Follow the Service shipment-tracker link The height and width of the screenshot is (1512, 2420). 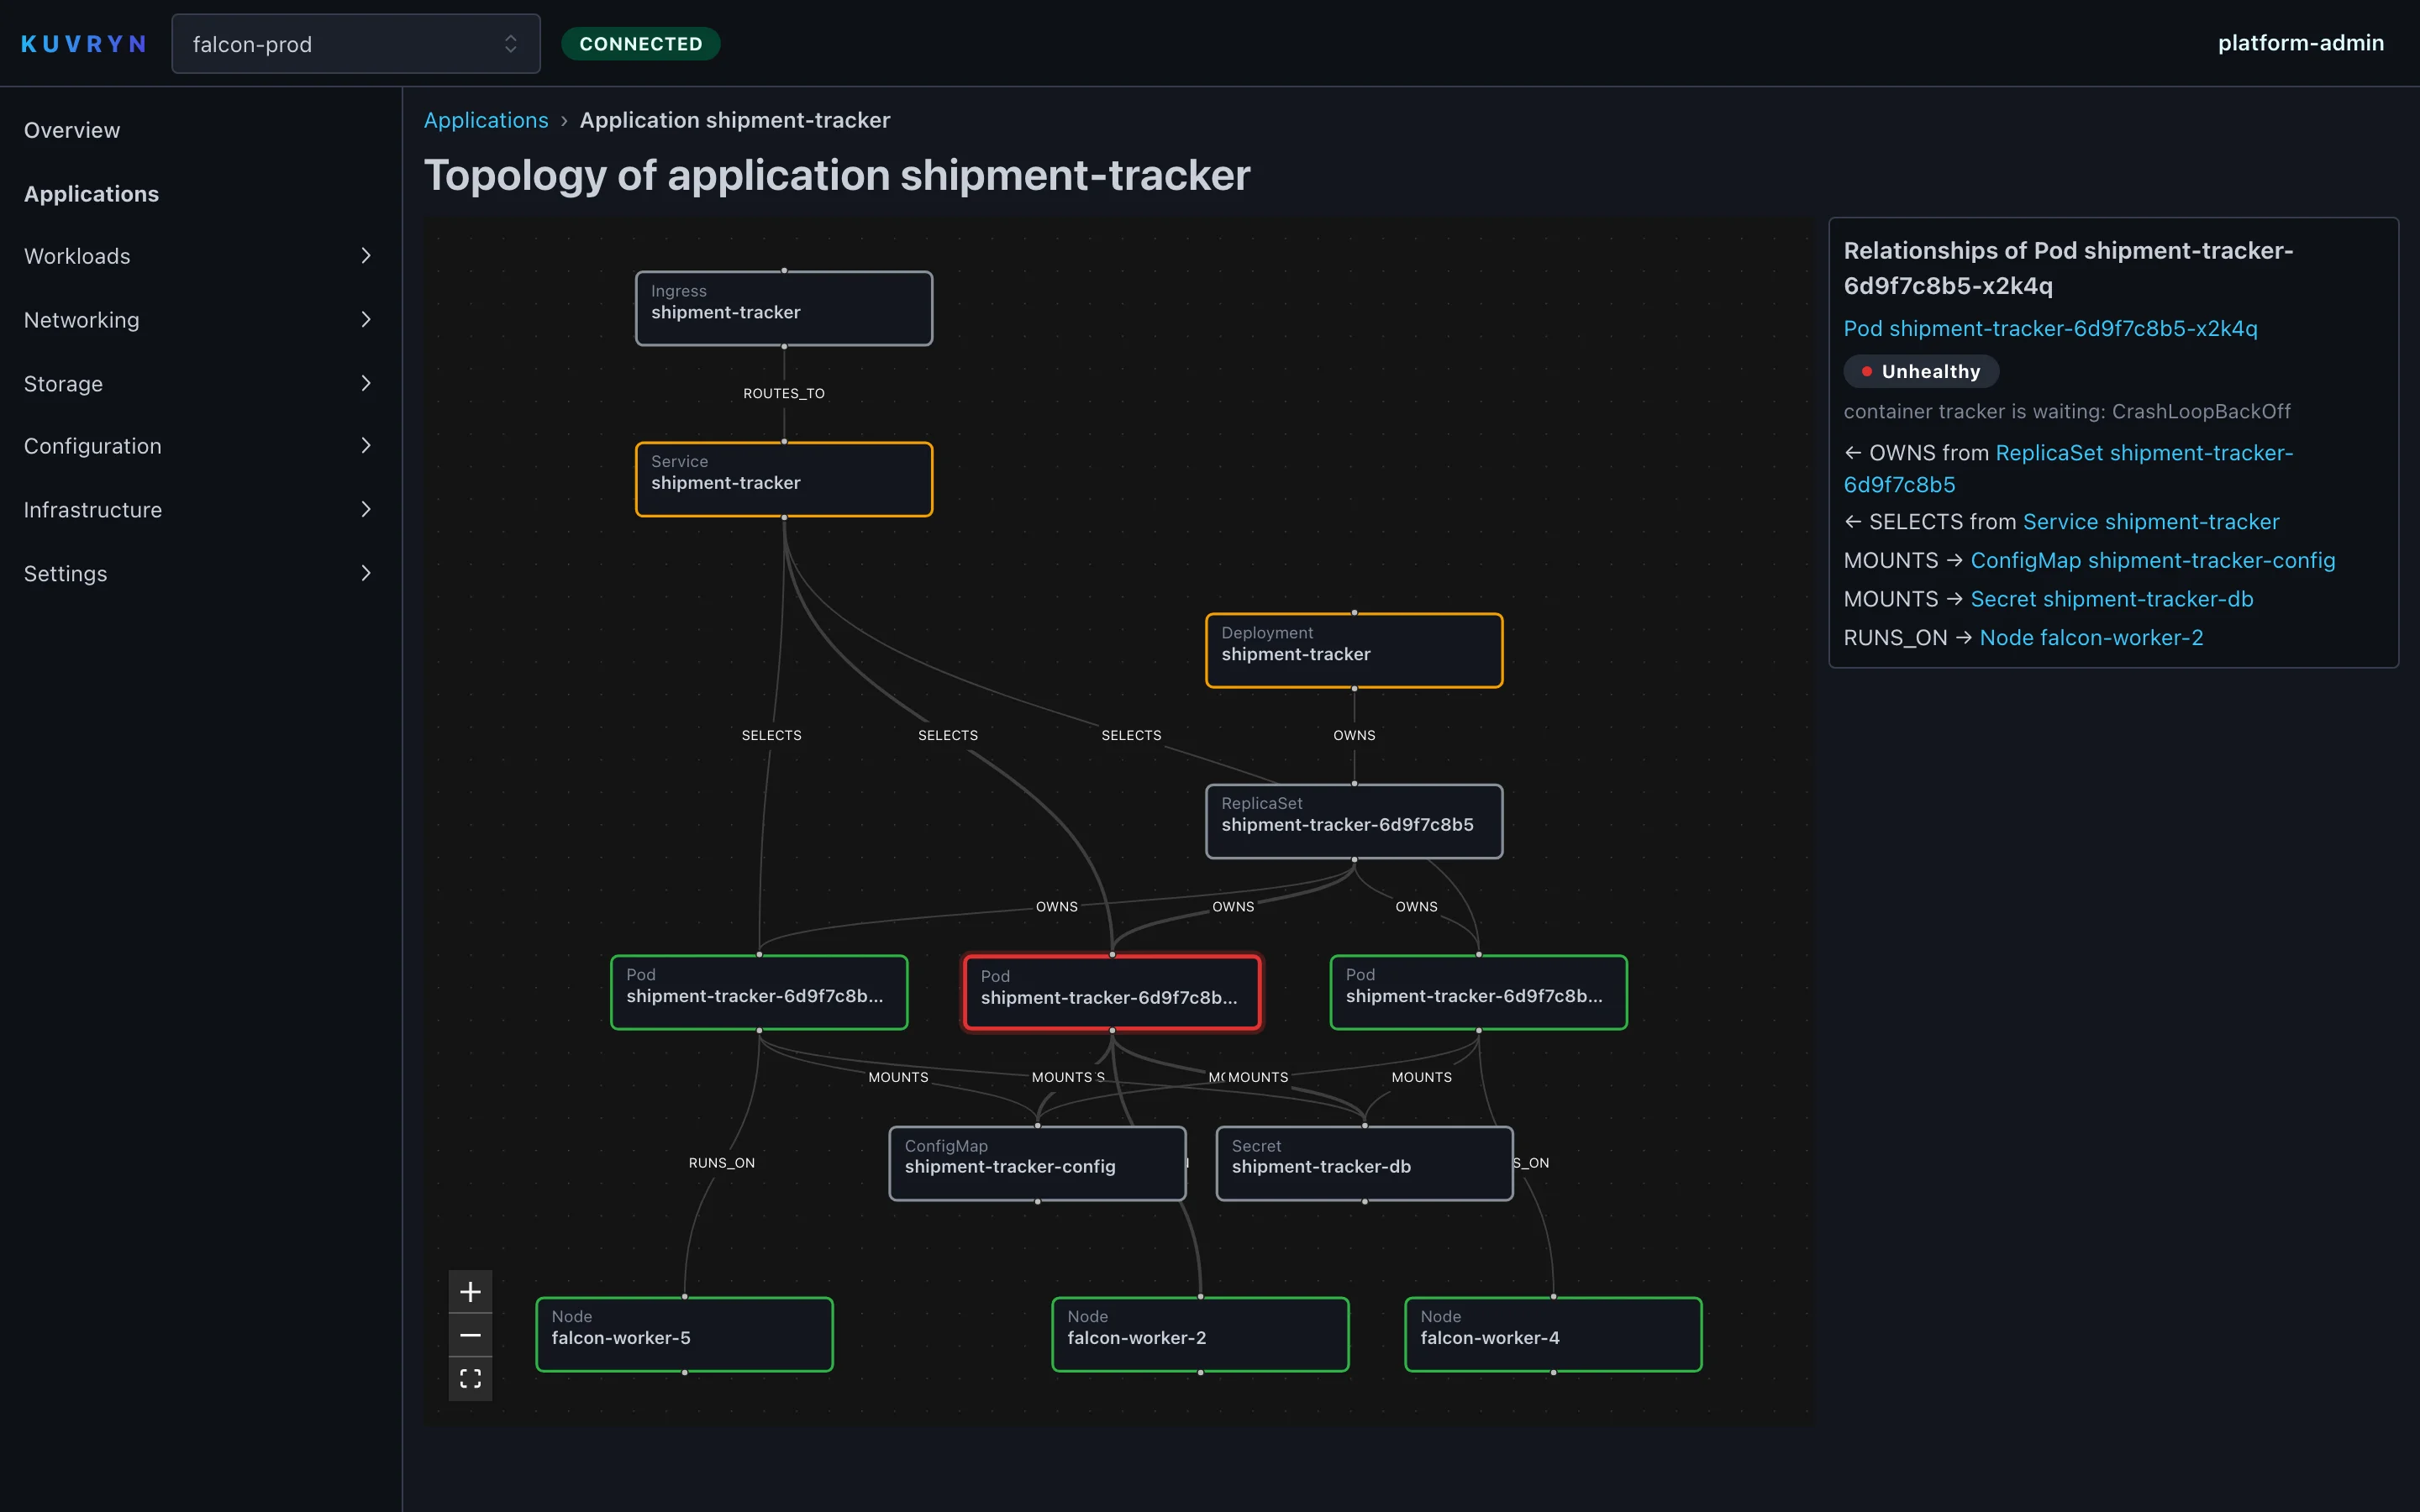[2151, 522]
